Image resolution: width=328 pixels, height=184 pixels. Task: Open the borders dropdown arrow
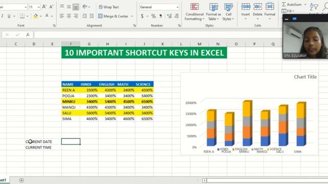pyautogui.click(x=27, y=16)
